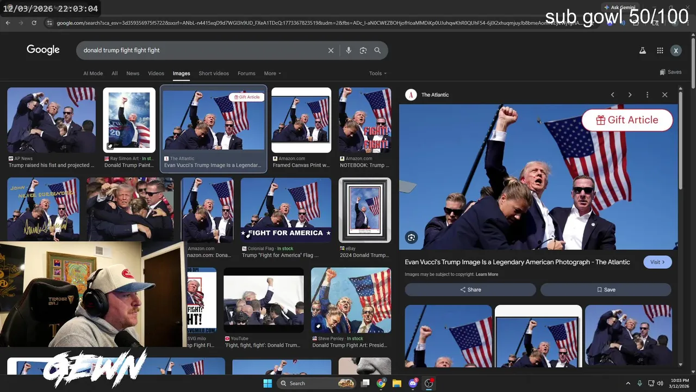
Task: Go back in browser
Action: (x=8, y=23)
